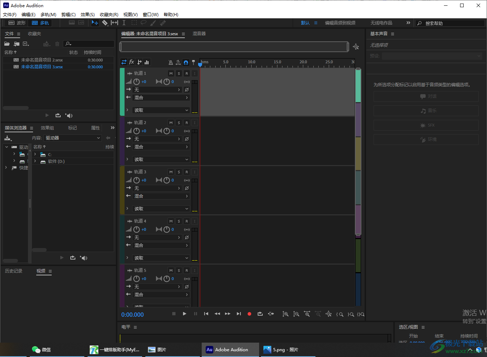Image resolution: width=487 pixels, height=357 pixels.
Task: Open Track 2 output 混合 dropdown
Action: click(x=161, y=147)
